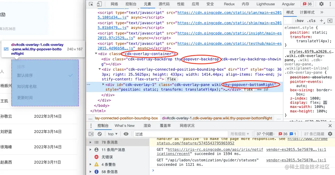The image size is (335, 175).
Task: Open the ship/main-es2015 script link
Action: (x=190, y=25)
